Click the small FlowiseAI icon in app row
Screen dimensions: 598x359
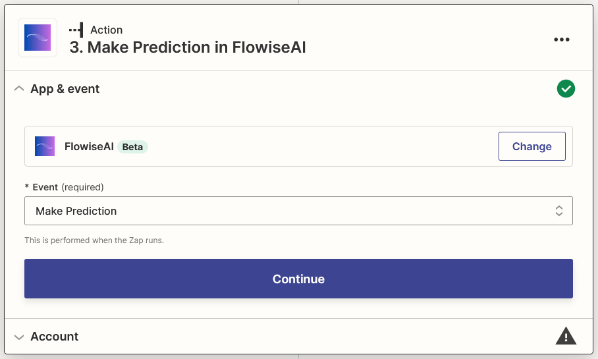pos(45,146)
